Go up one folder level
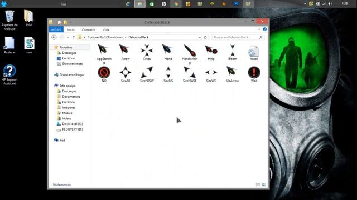Image resolution: width=357 pixels, height=200 pixels. (x=74, y=37)
